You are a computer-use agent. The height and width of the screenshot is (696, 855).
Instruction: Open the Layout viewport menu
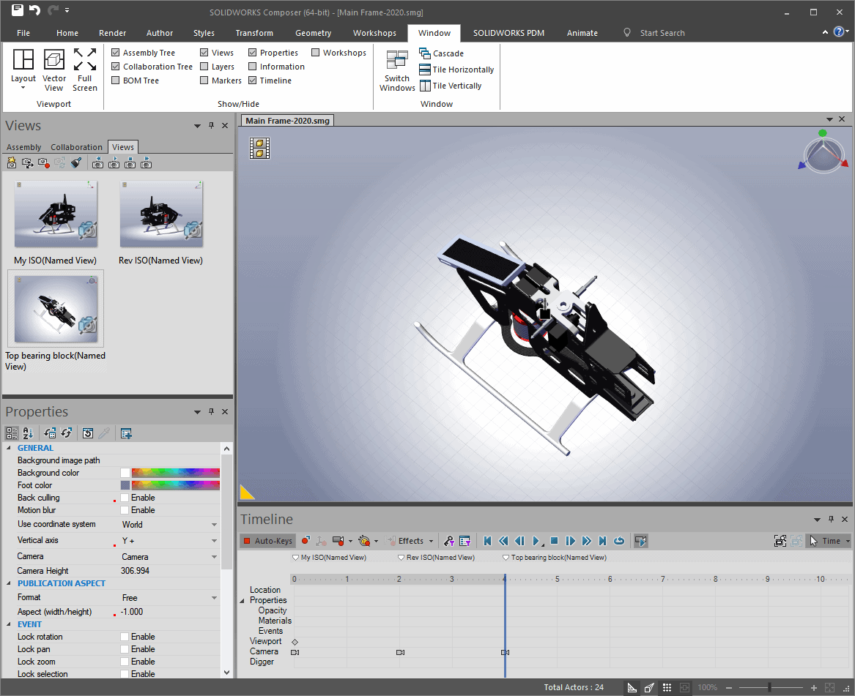coord(23,69)
